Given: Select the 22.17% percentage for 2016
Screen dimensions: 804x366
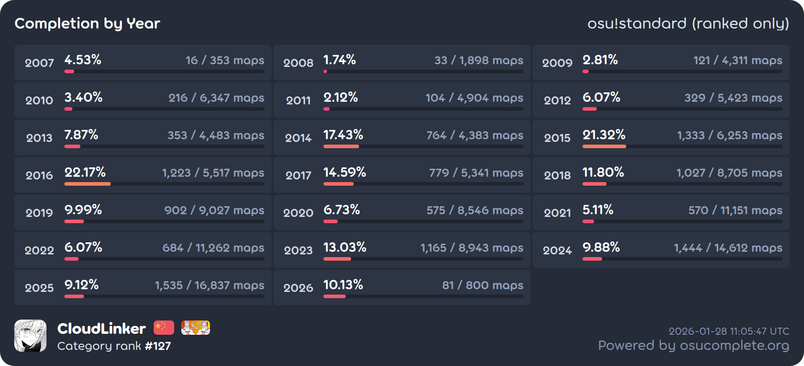Looking at the screenshot, I should click(x=85, y=172).
